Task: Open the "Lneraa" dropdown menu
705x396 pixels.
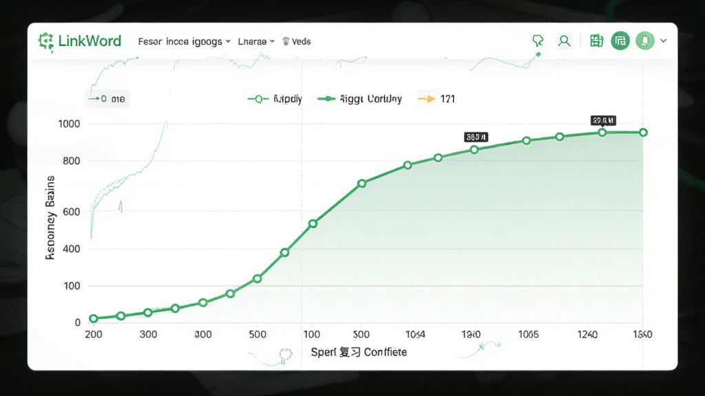Action: [256, 42]
